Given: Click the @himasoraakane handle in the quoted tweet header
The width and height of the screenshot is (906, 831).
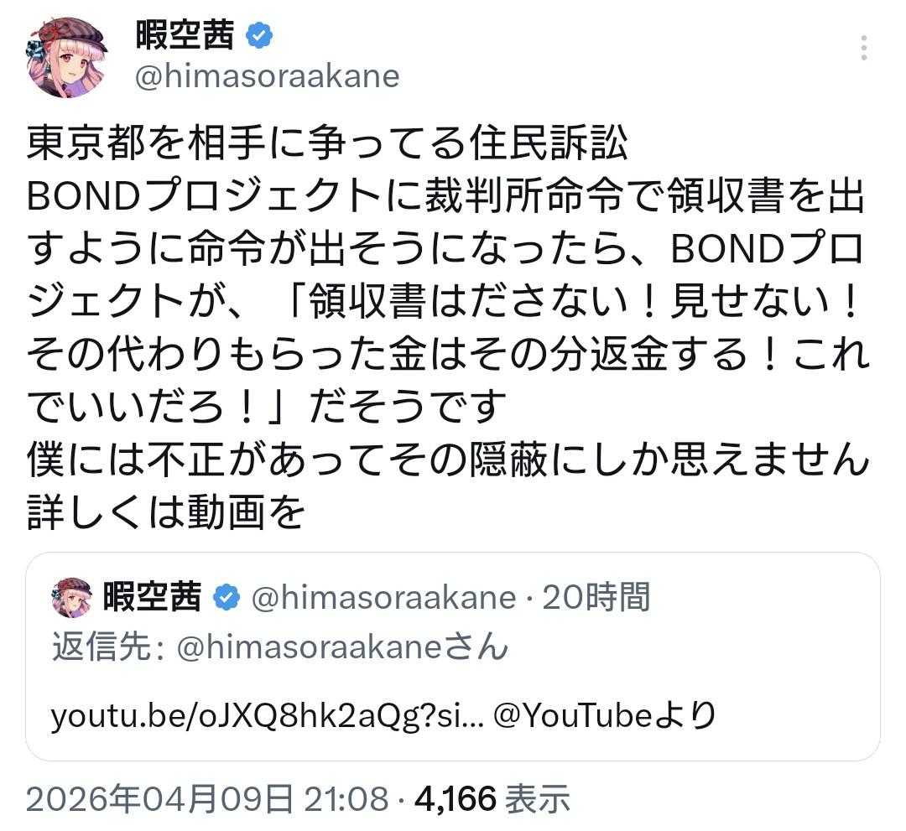Looking at the screenshot, I should click(x=383, y=597).
